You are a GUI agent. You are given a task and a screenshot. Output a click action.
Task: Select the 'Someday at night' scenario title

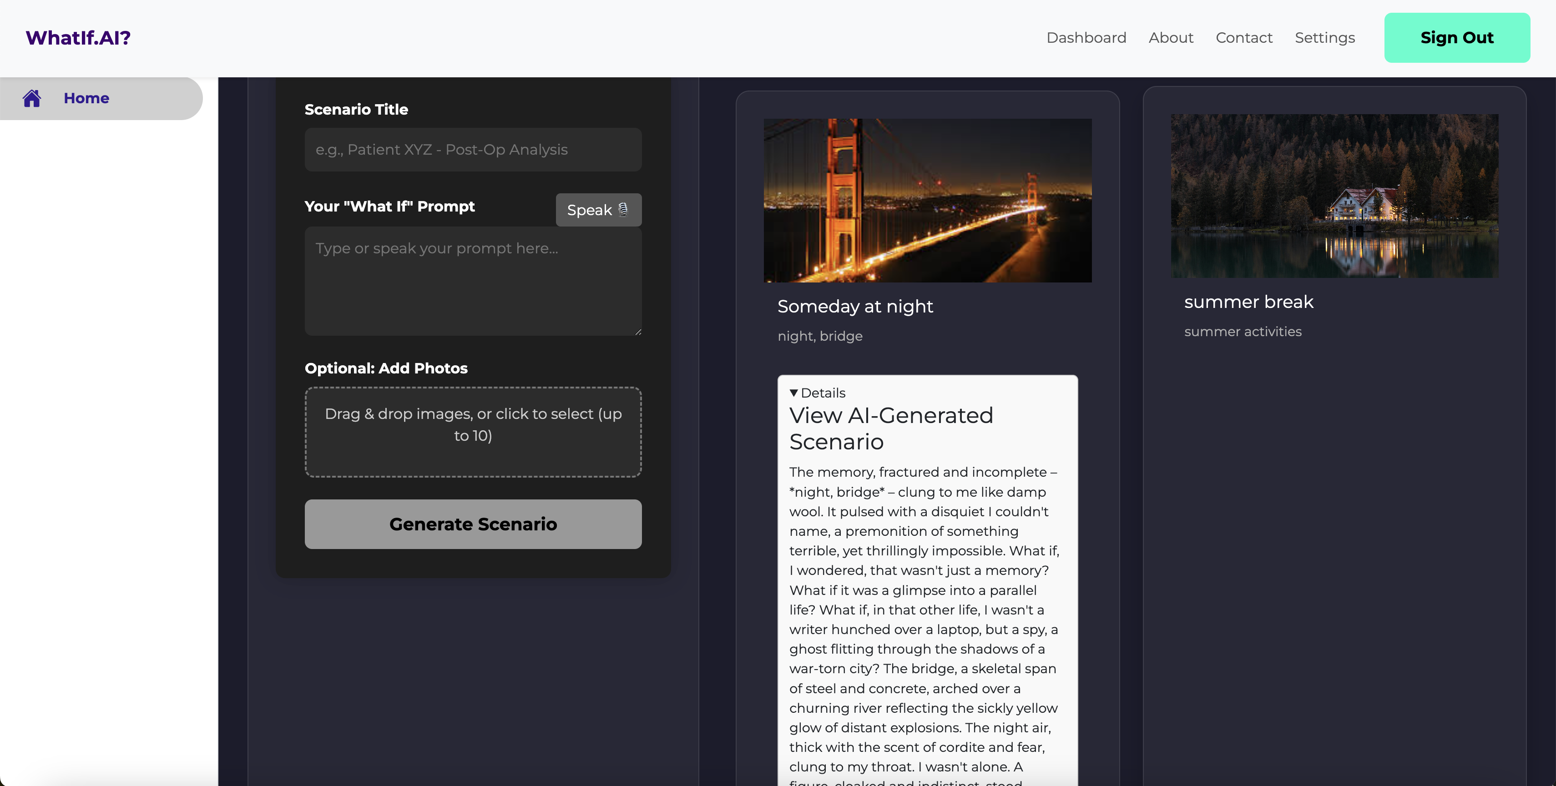click(x=855, y=307)
